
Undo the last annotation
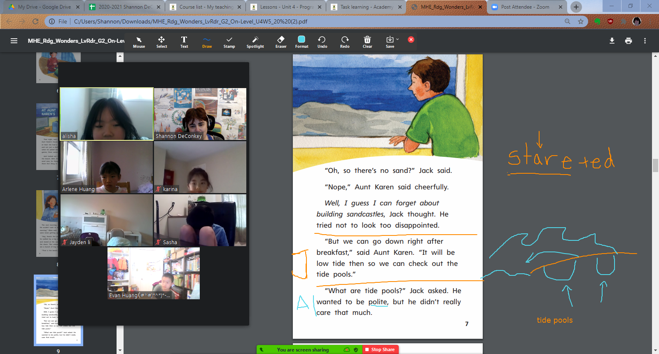[x=322, y=42]
